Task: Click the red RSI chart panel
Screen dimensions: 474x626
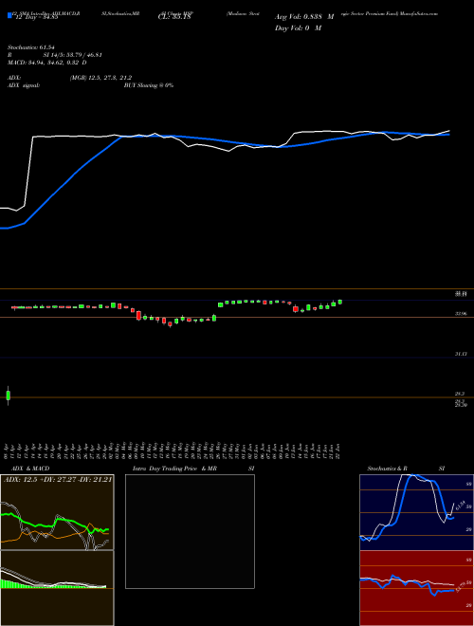Action: coord(416,588)
